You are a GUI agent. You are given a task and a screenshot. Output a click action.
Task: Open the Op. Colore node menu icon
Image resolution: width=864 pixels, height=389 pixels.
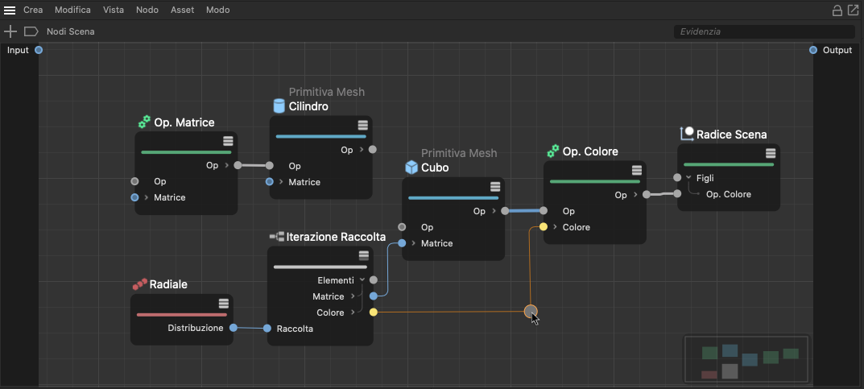[x=636, y=170]
